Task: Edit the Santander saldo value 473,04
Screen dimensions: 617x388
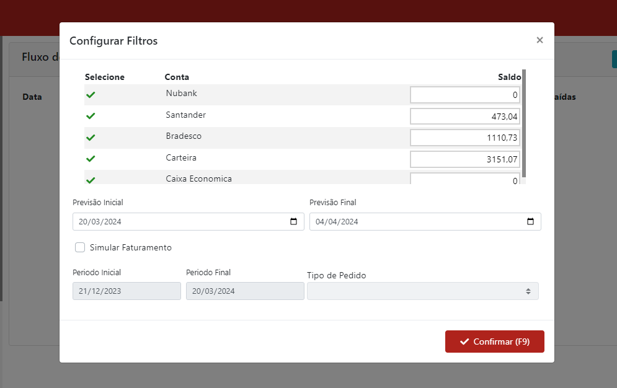Action: (x=464, y=117)
